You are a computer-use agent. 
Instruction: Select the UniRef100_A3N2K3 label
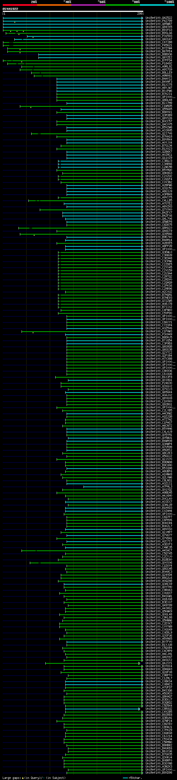coord(158,767)
